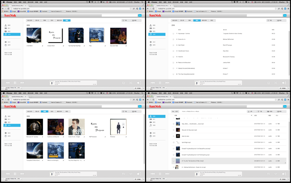The width and height of the screenshot is (291, 183).
Task: Open Facebook bookmark in genre grid window
Action: pyautogui.click(x=44, y=11)
